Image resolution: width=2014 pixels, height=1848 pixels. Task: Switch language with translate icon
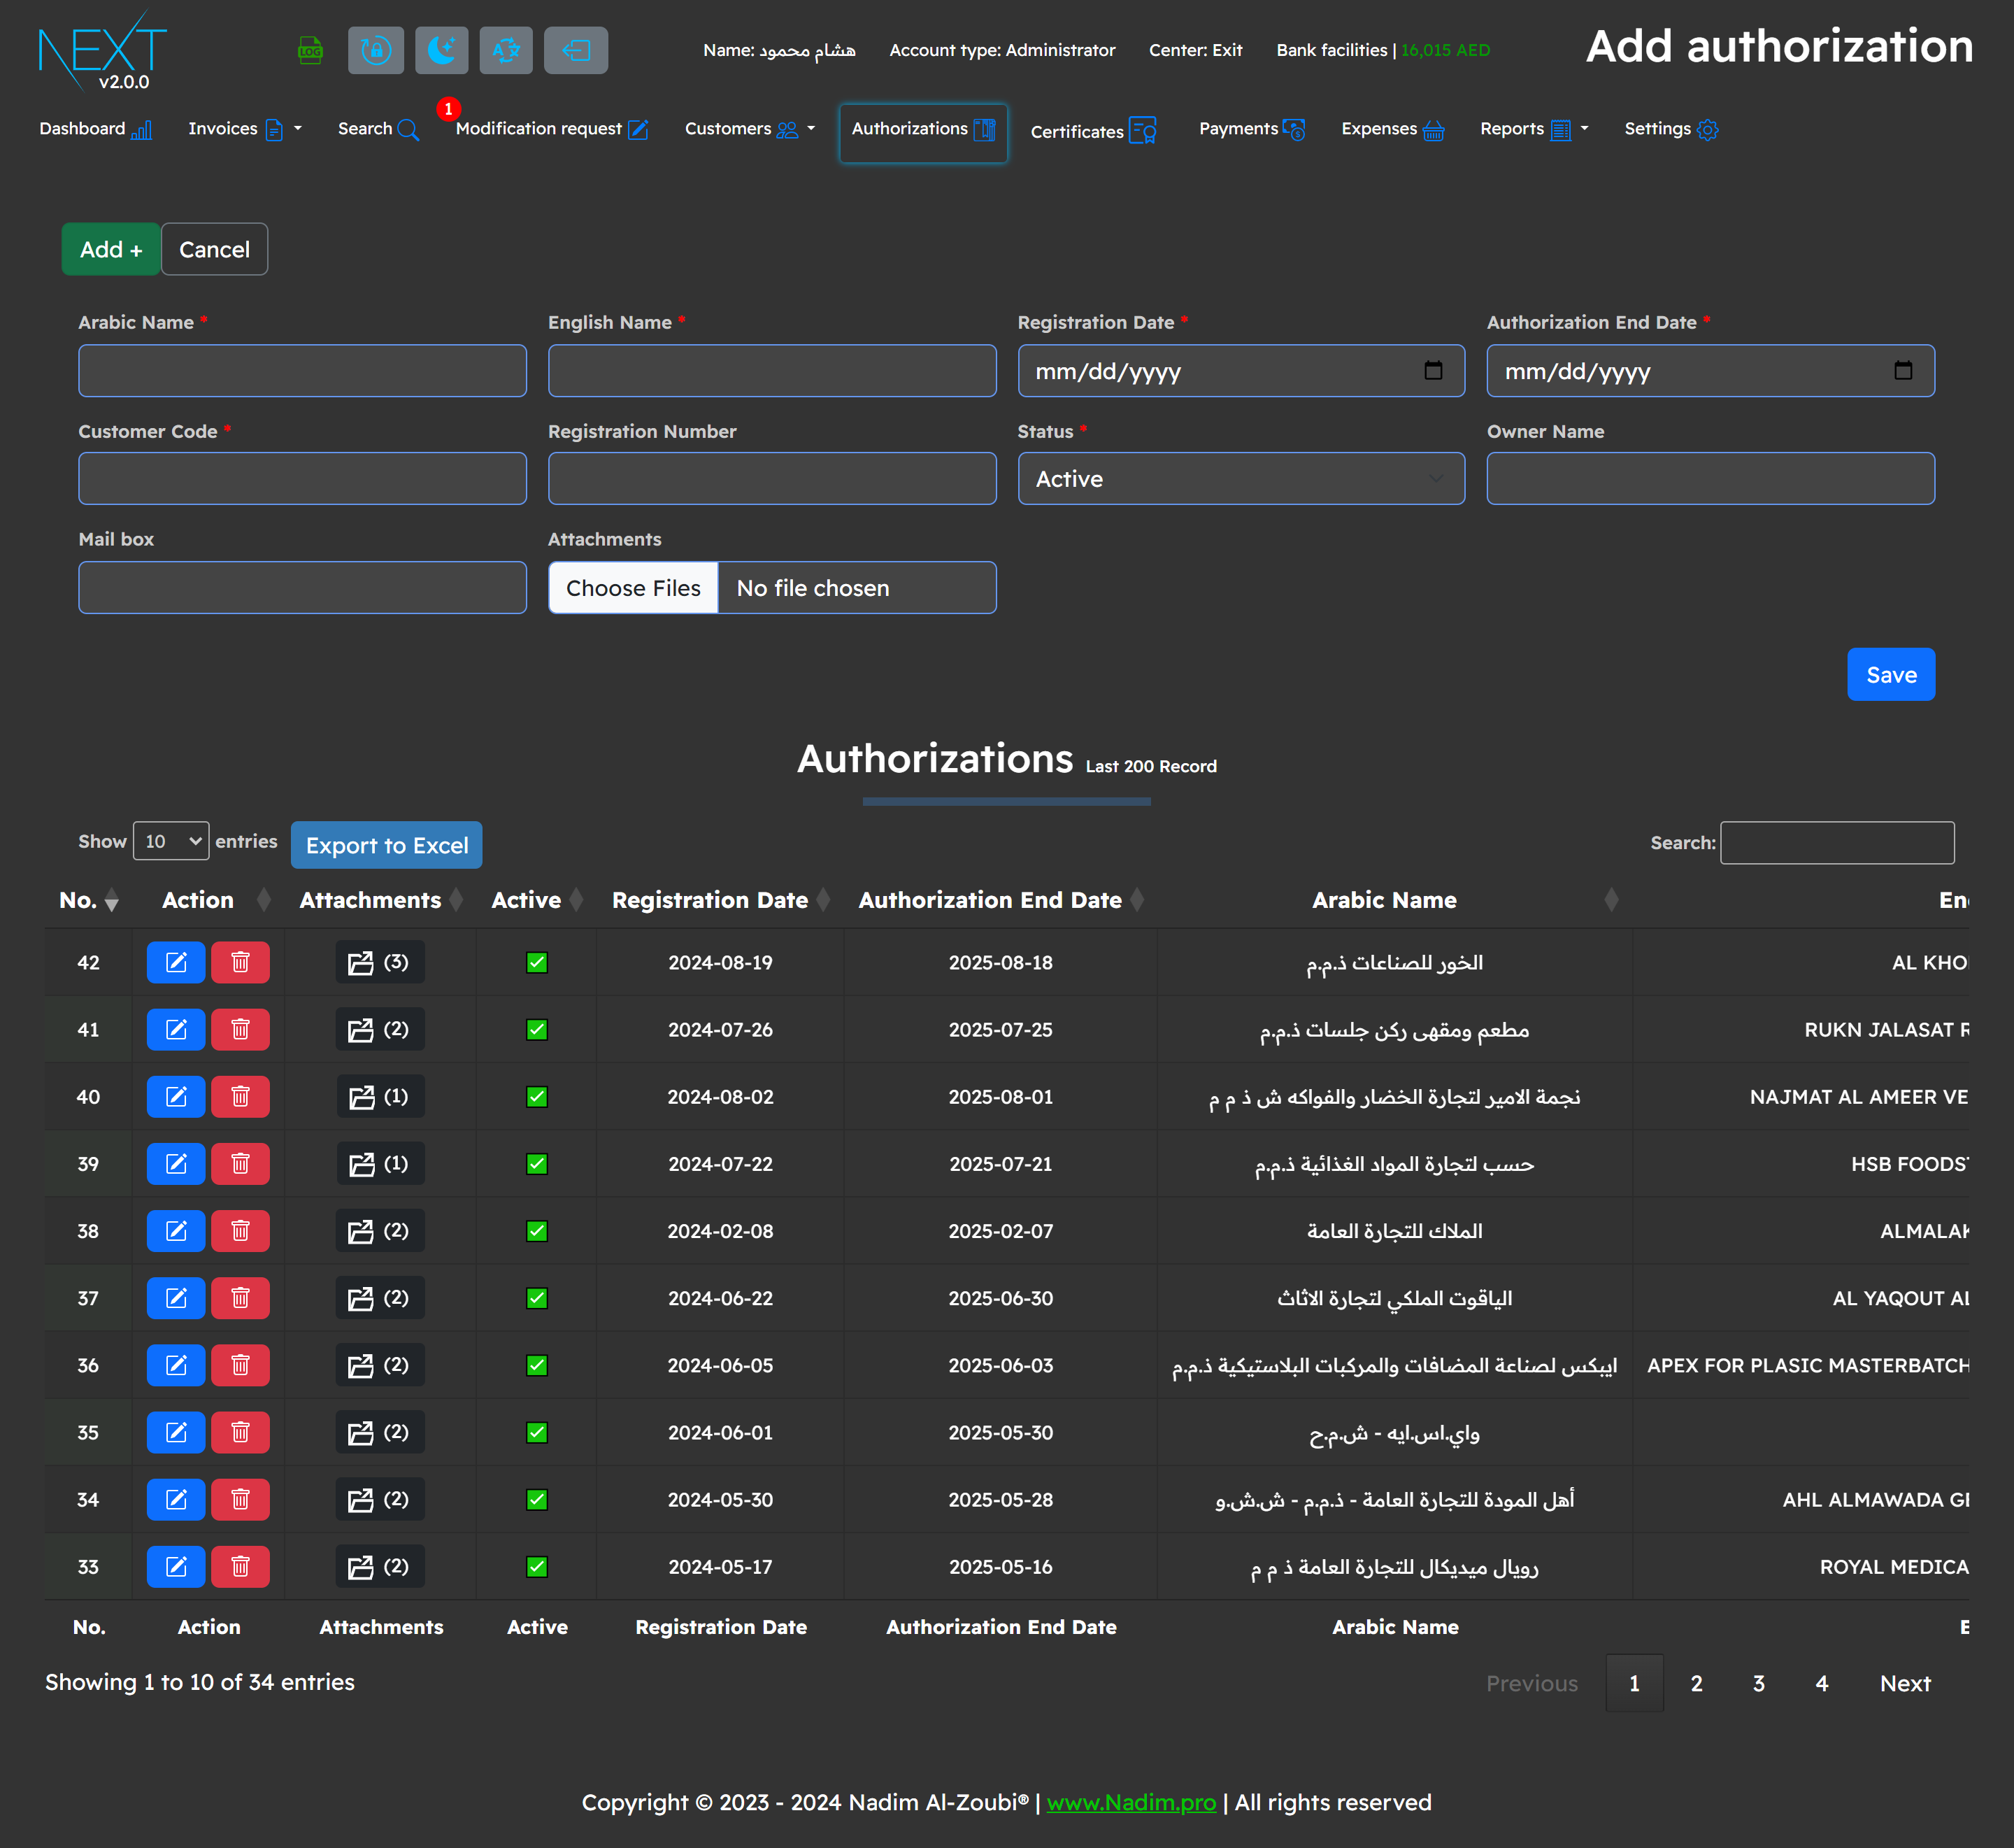pyautogui.click(x=506, y=50)
